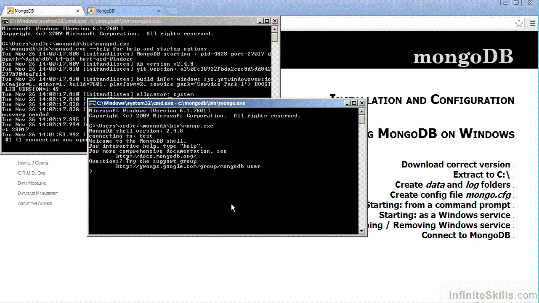Click the groups.google.com/group/mongodb-user URL text
Image resolution: width=539 pixels, height=303 pixels.
point(189,166)
